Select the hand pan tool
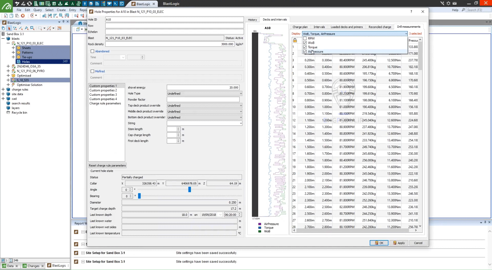This screenshot has width=492, height=270. click(x=3, y=28)
